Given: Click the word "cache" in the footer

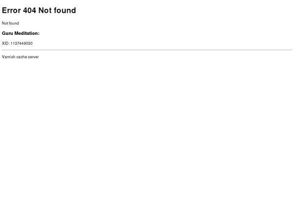Looking at the screenshot, I should (22, 57).
